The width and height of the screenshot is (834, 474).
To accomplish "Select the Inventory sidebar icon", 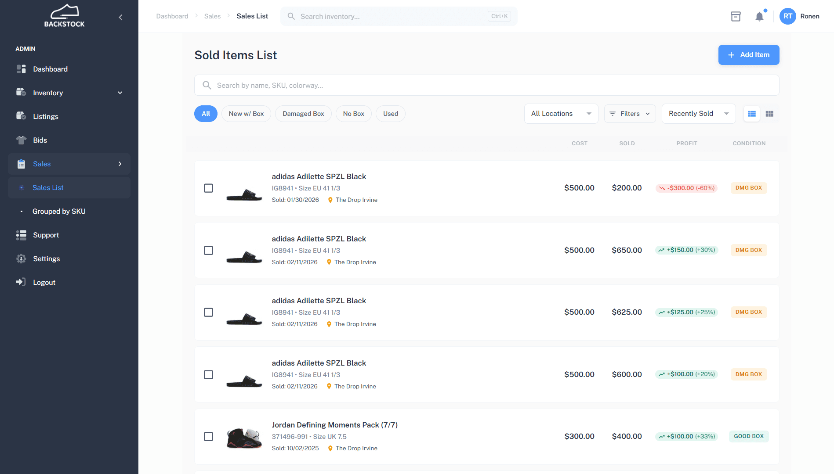I will 21,93.
